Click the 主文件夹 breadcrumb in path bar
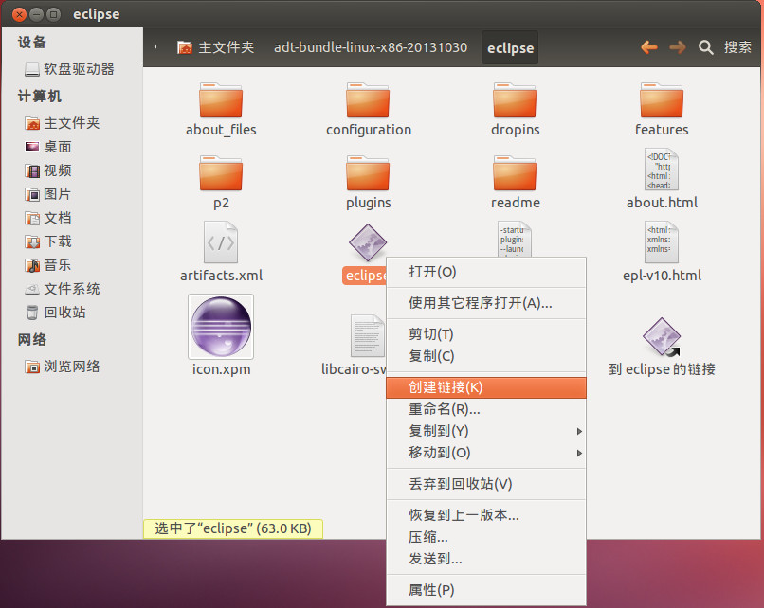Image resolution: width=764 pixels, height=608 pixels. point(215,47)
